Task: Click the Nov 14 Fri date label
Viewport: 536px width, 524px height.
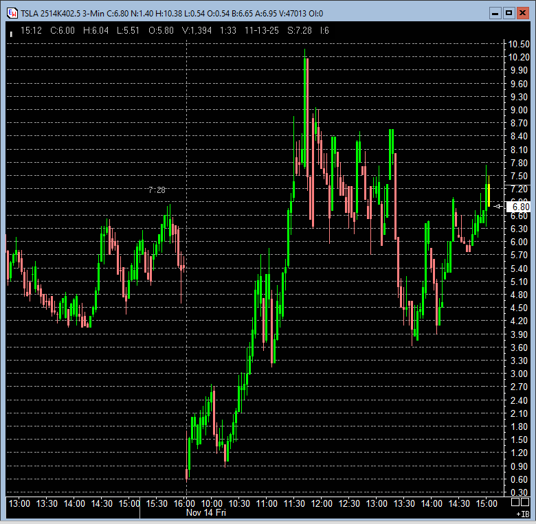Action: coord(206,513)
